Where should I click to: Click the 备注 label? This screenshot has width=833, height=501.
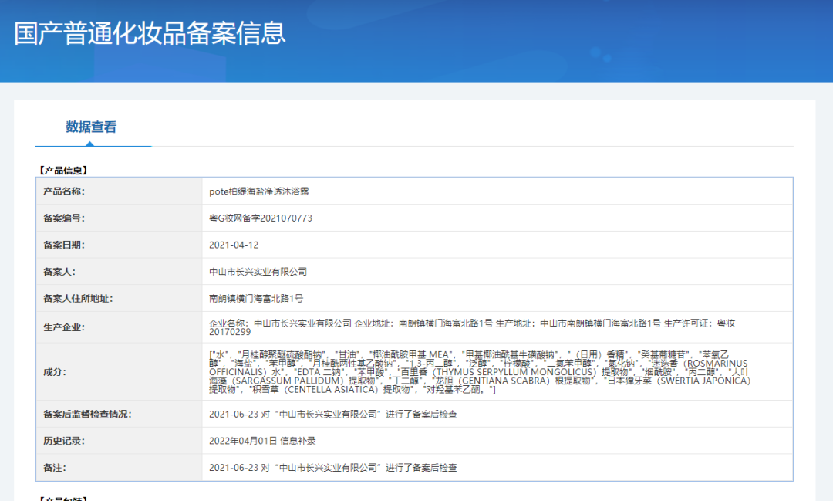55,468
